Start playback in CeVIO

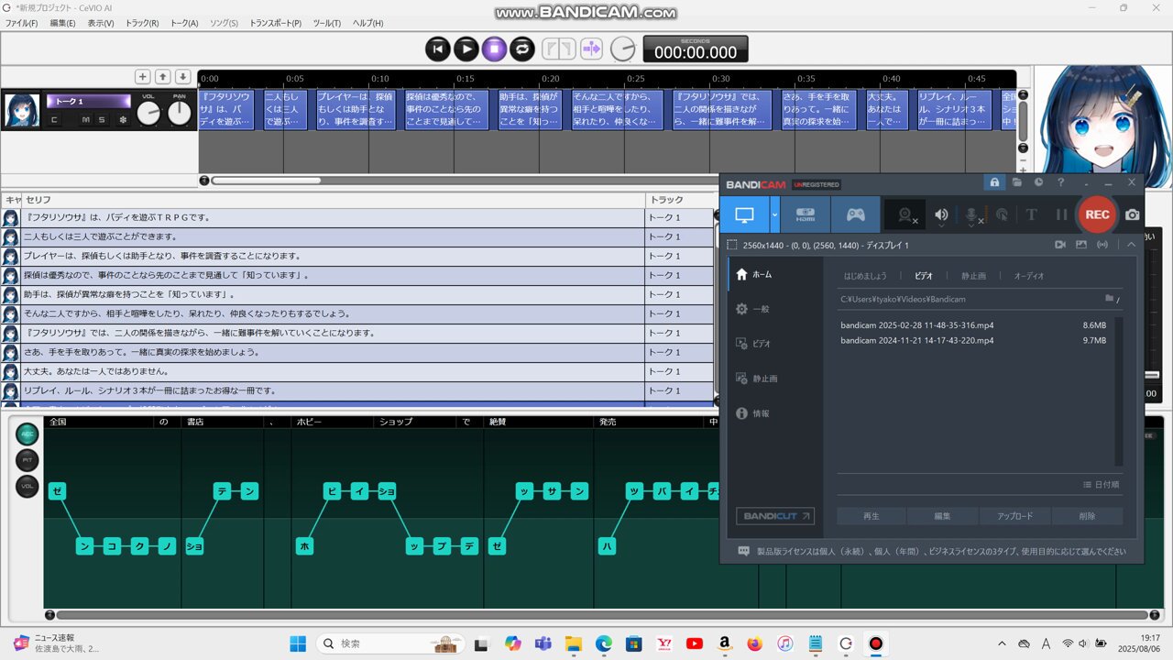[x=466, y=49]
